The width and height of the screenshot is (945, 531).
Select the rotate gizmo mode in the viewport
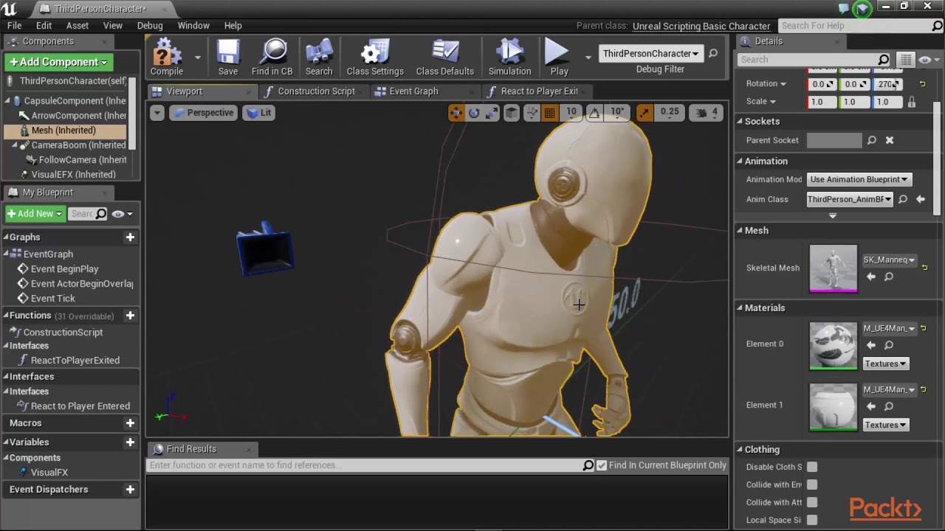(474, 112)
